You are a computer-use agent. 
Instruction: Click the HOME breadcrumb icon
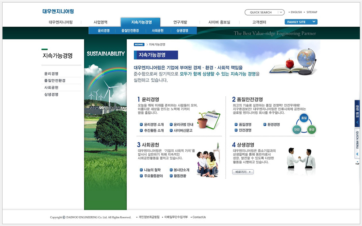tap(139, 44)
